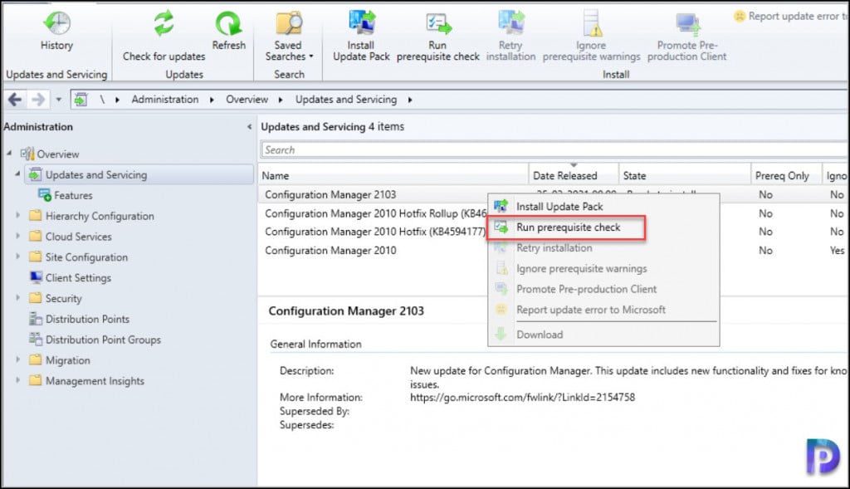Sort by the State column header
The image size is (850, 489).
pos(685,176)
